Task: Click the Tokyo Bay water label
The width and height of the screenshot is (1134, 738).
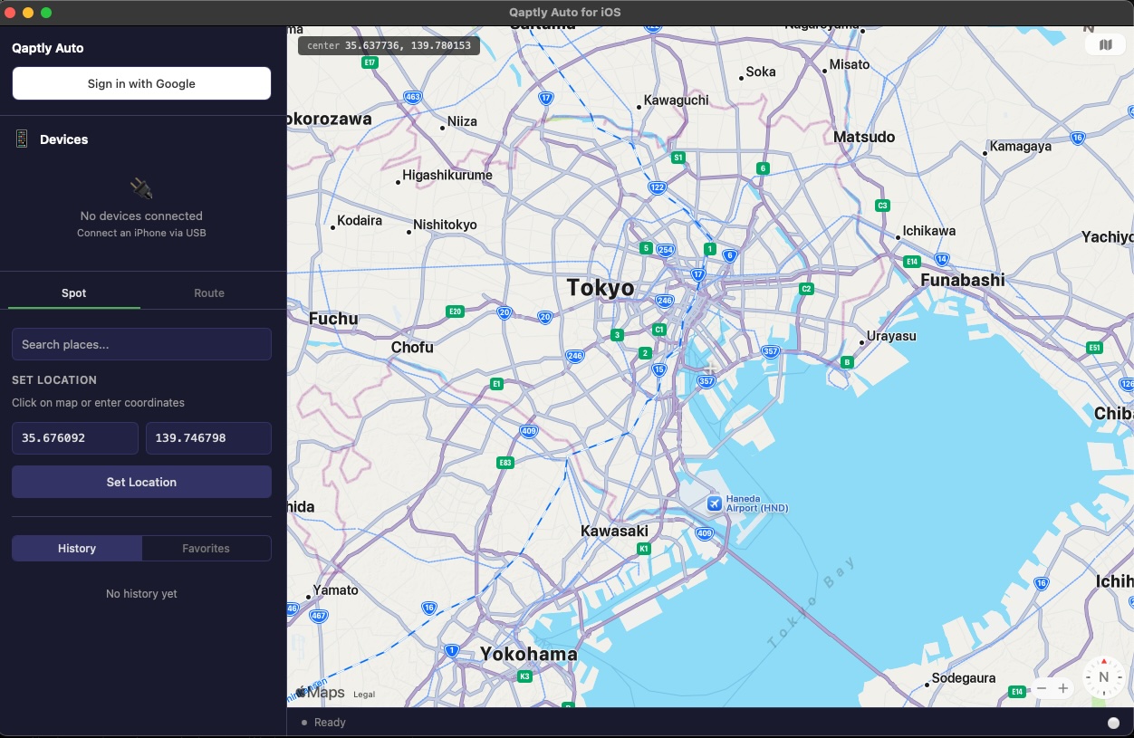Action: [x=812, y=603]
